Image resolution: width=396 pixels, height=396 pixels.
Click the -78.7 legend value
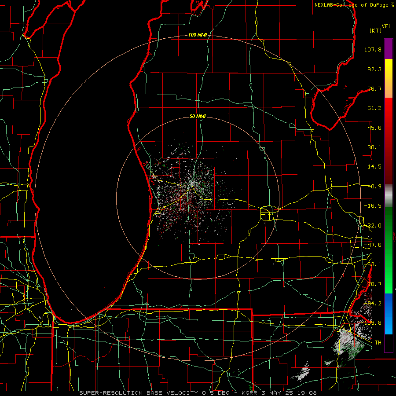(373, 284)
